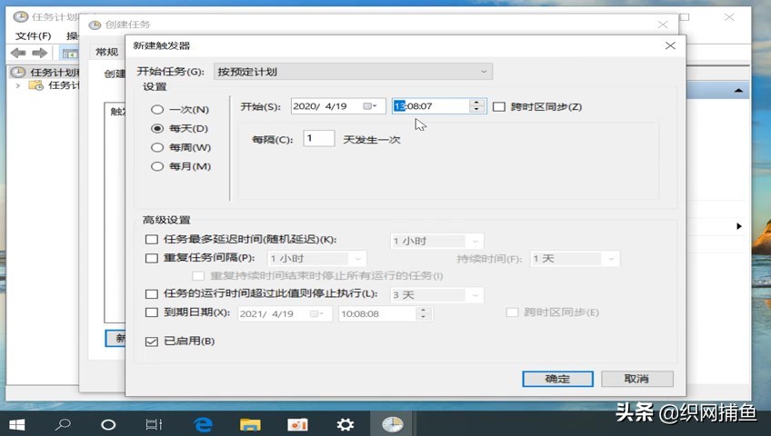Click the 每隔(C) days interval field

[x=318, y=138]
